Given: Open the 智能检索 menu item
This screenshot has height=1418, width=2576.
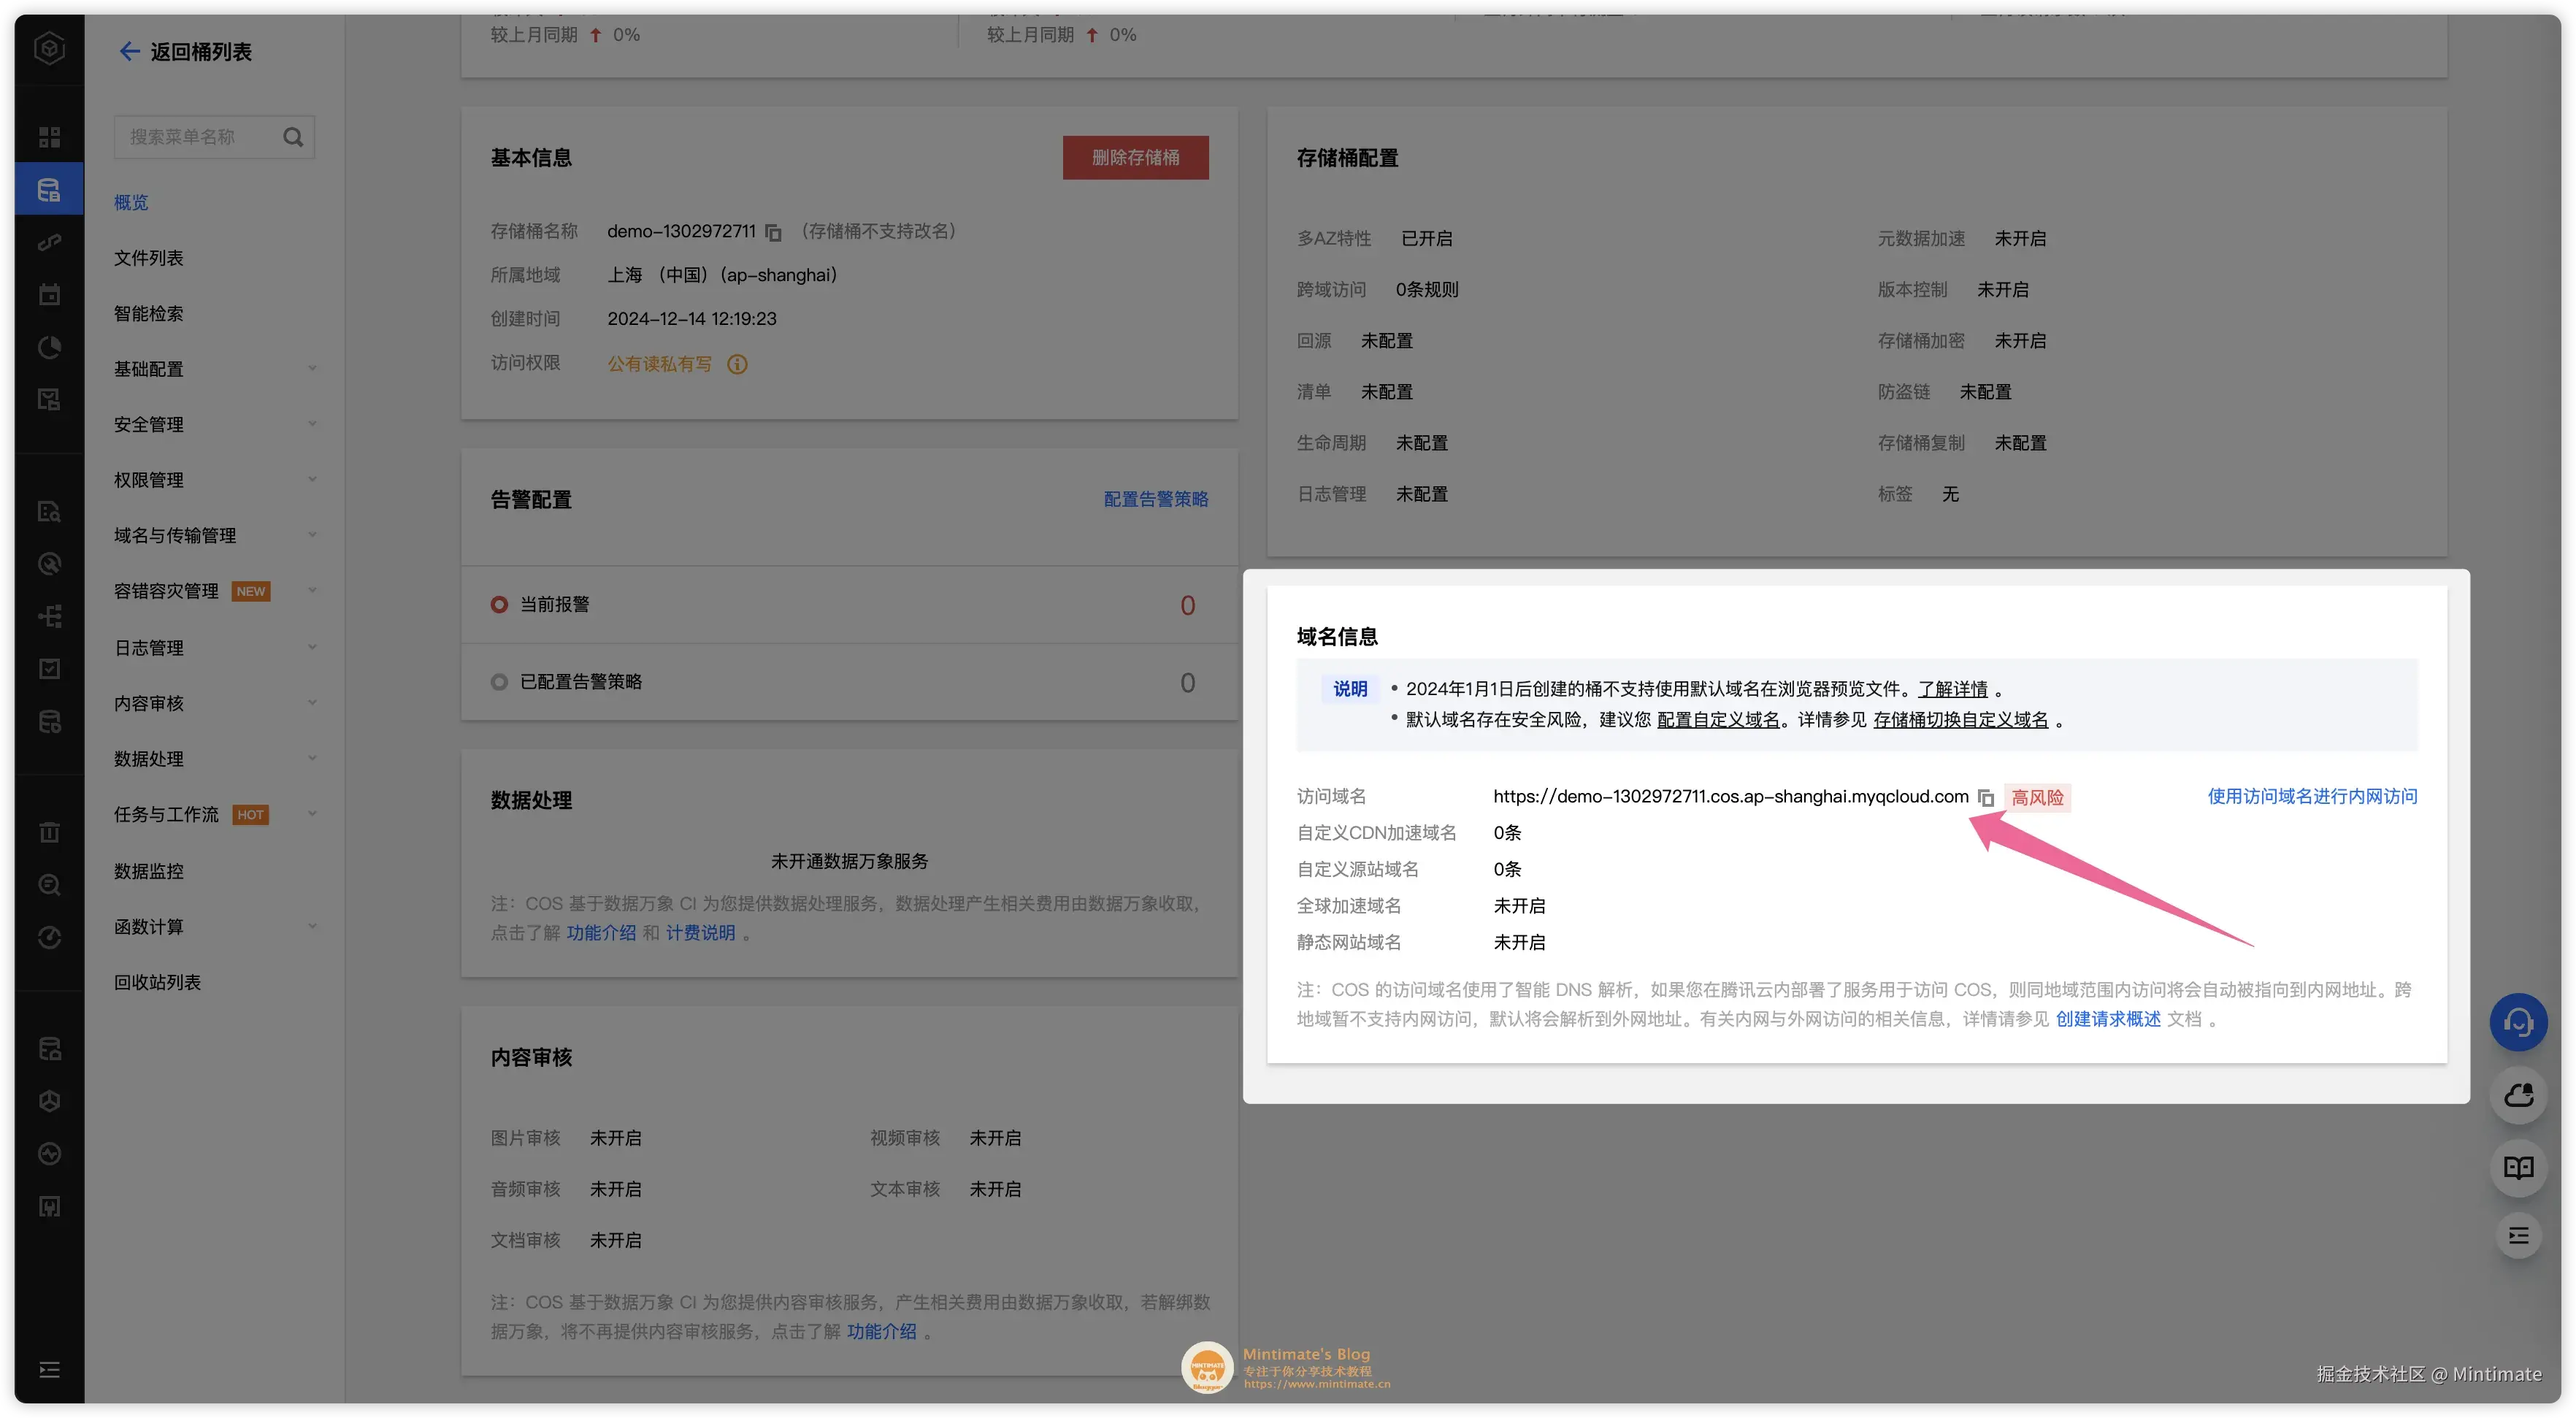Looking at the screenshot, I should pos(149,313).
